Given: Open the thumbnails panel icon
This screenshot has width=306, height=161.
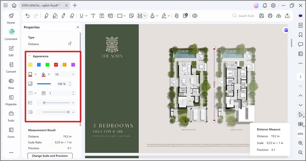Looking at the screenshot, I should tap(301, 25).
